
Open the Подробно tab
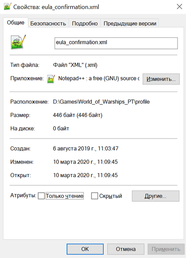85,24
